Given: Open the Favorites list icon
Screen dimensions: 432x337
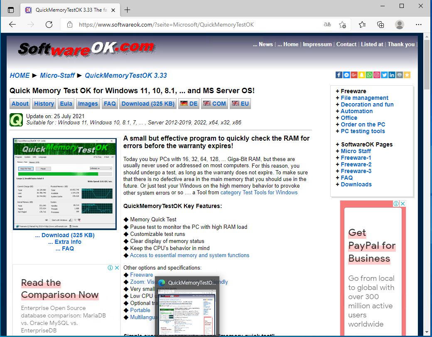Looking at the screenshot, I should 362,25.
